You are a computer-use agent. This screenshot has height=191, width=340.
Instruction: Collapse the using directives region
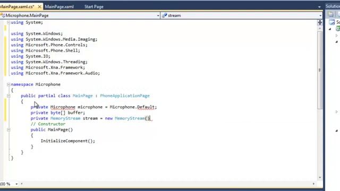(x=8, y=22)
